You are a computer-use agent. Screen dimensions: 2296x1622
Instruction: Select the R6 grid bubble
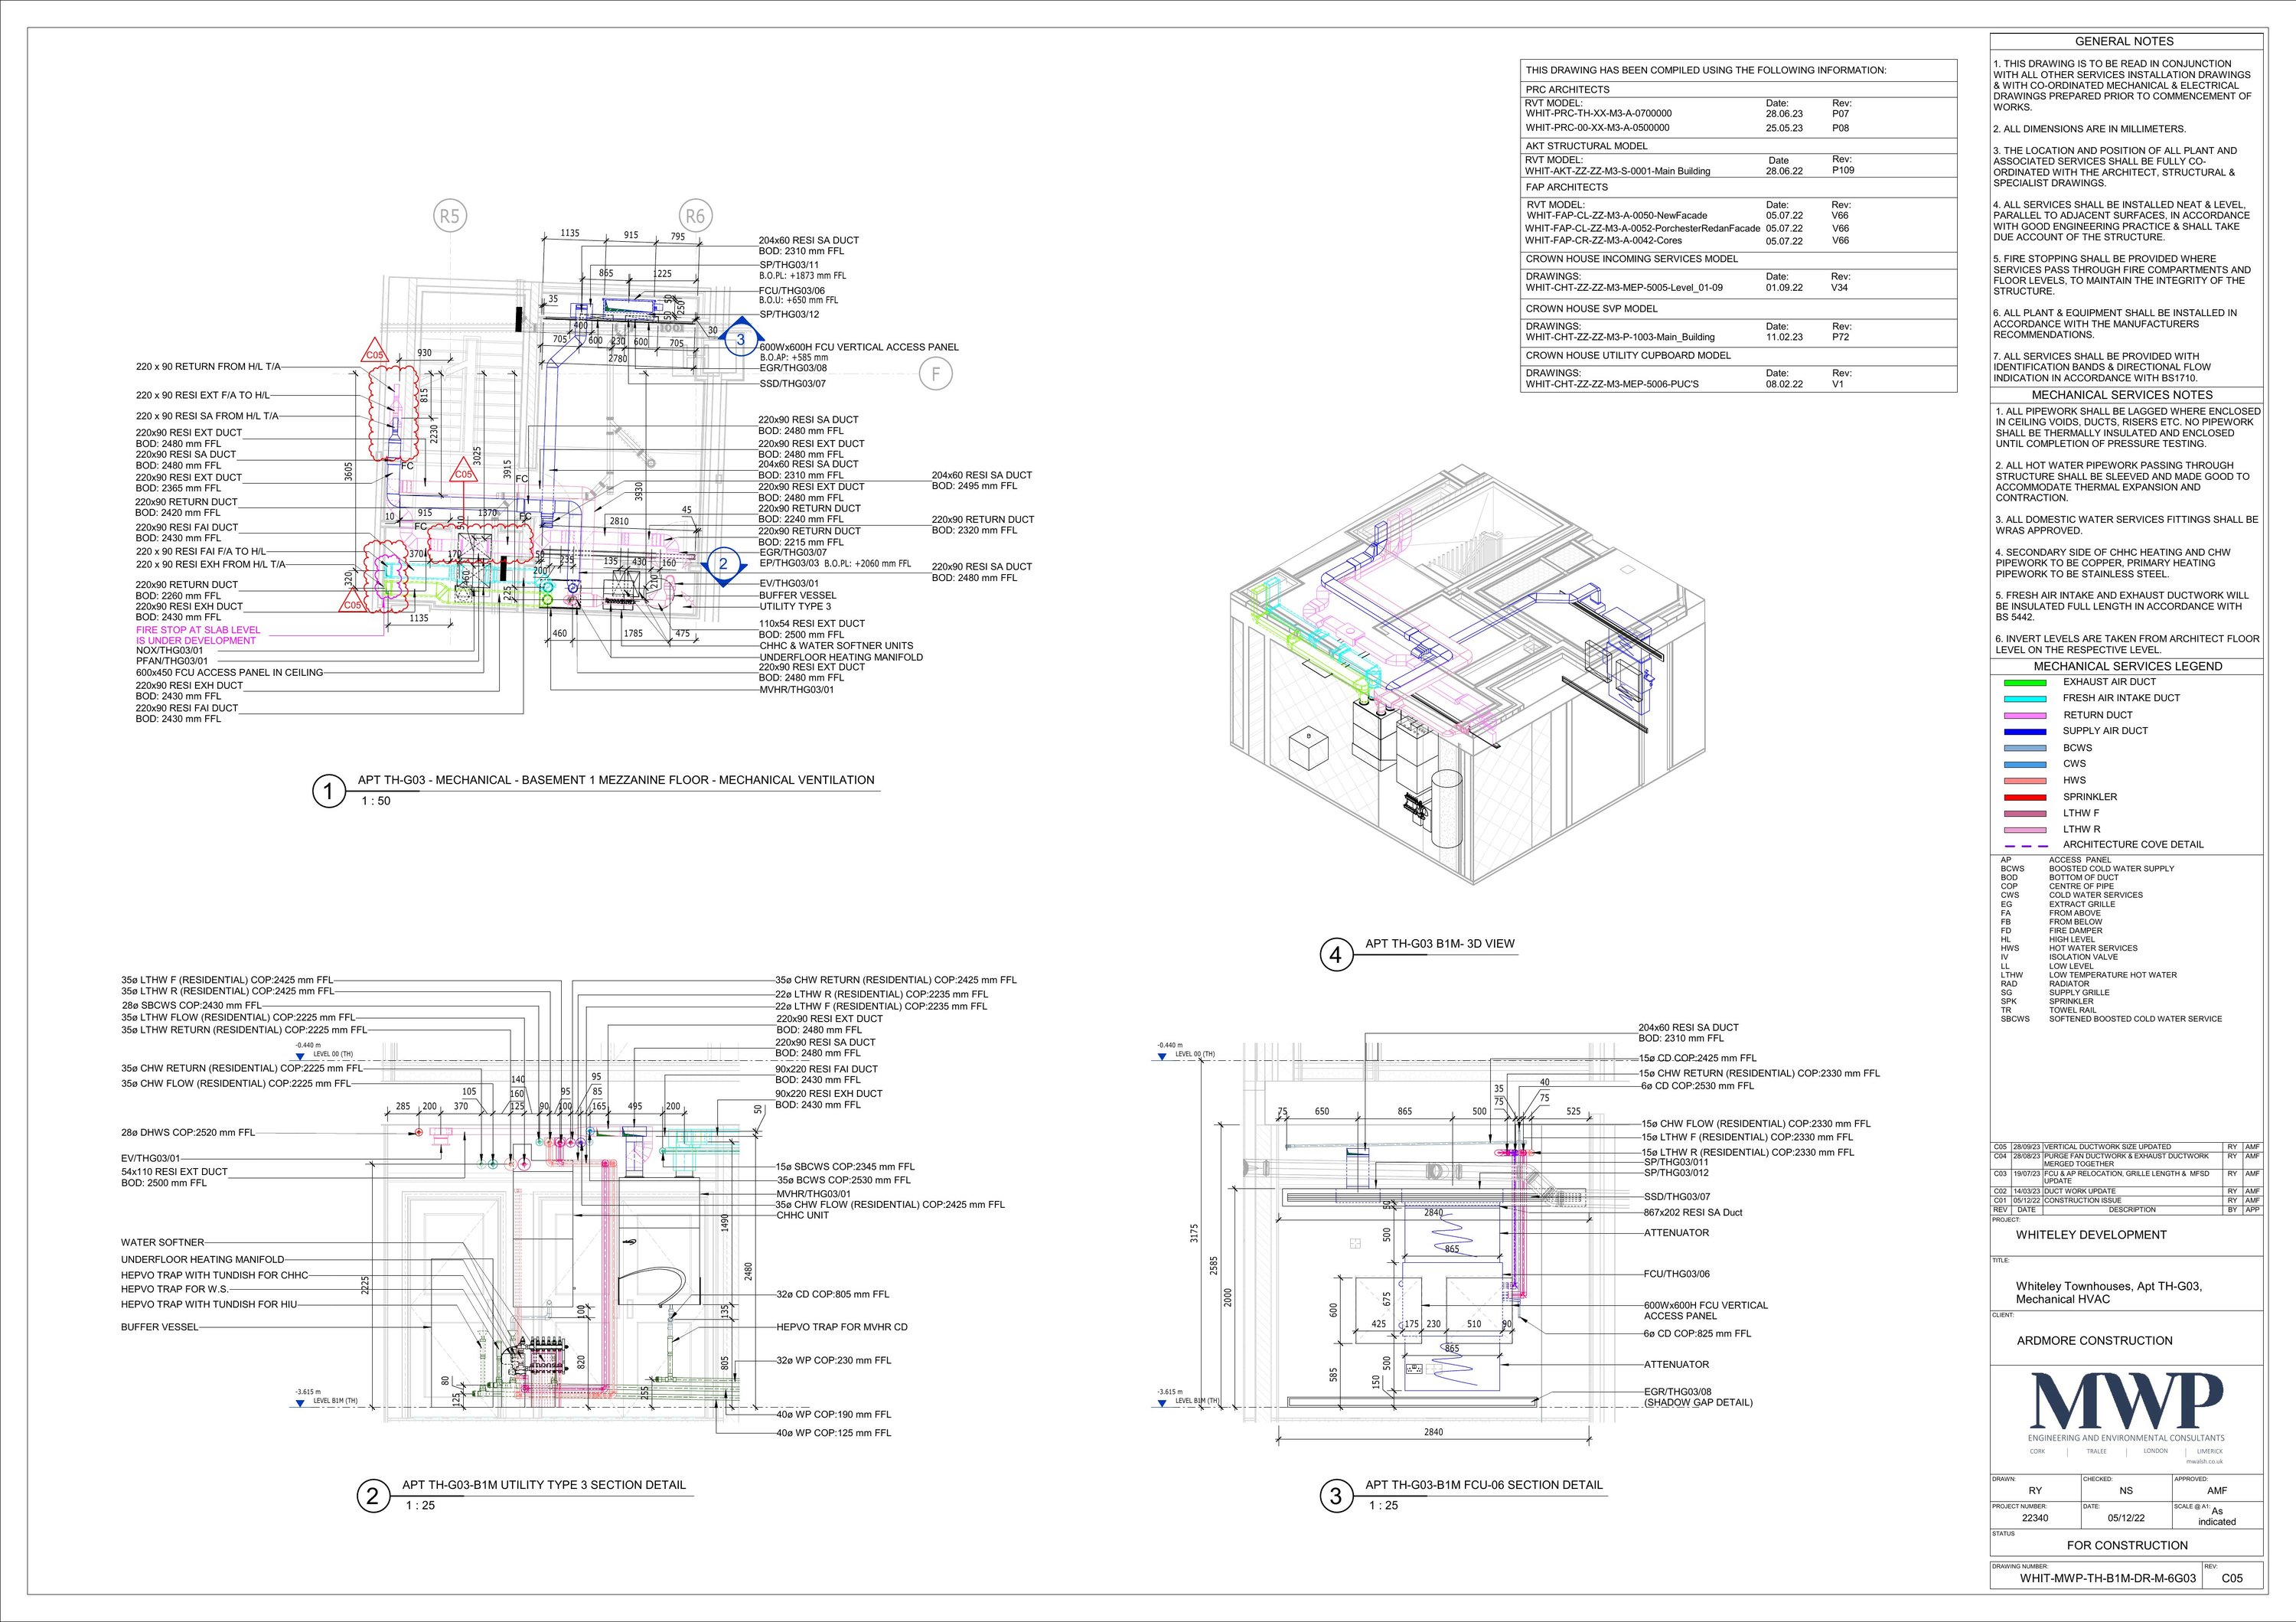pos(695,216)
